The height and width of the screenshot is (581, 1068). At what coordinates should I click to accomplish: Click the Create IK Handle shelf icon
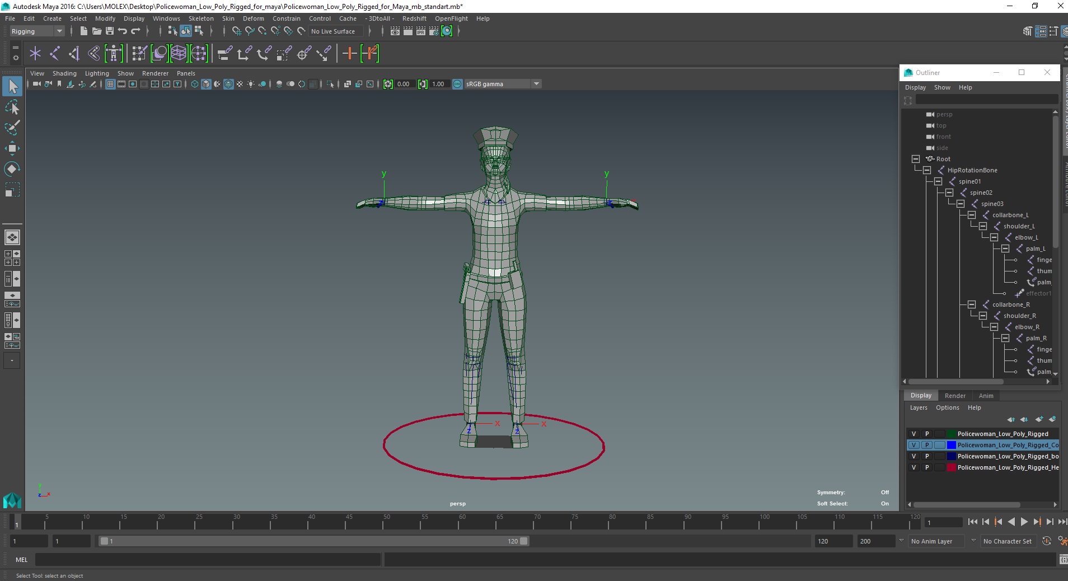(x=74, y=54)
